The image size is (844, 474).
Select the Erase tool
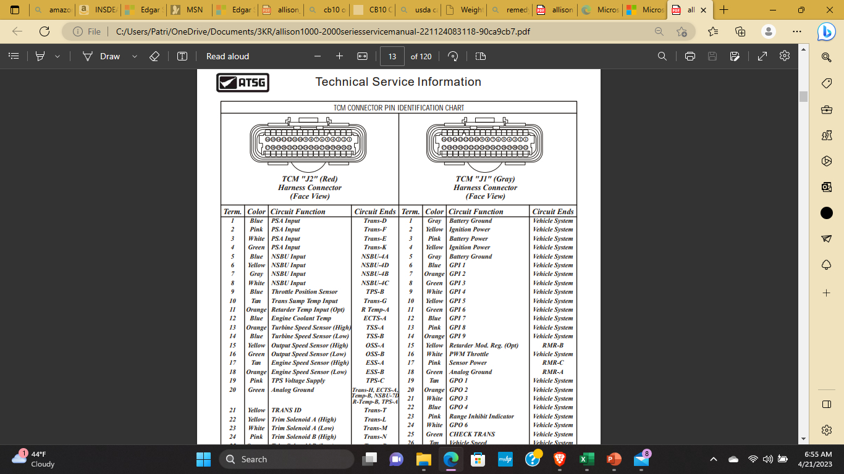(x=154, y=56)
